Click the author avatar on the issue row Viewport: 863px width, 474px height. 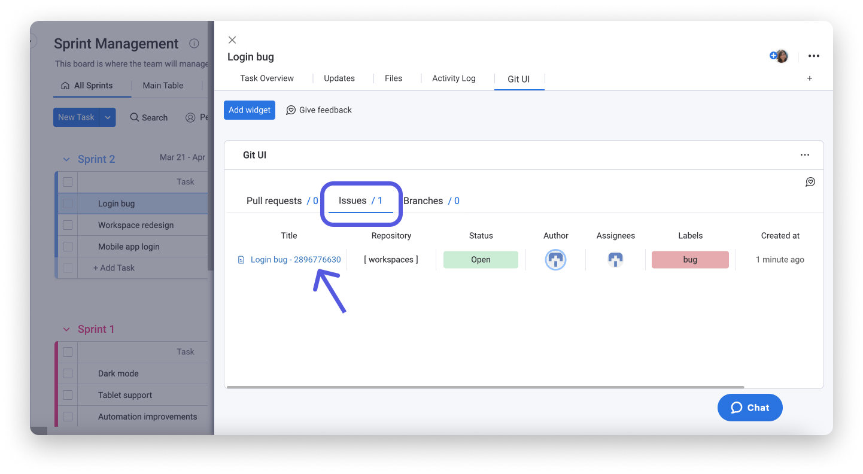click(x=555, y=259)
